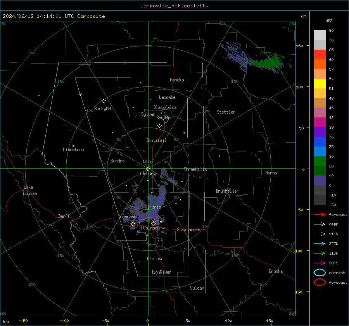Click the -150 value on bottom axis

tap(23, 321)
